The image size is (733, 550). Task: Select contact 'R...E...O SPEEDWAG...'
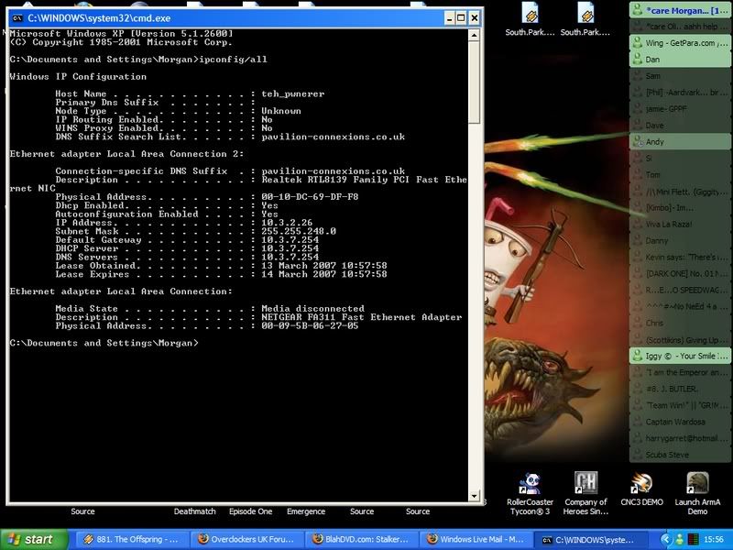point(680,290)
